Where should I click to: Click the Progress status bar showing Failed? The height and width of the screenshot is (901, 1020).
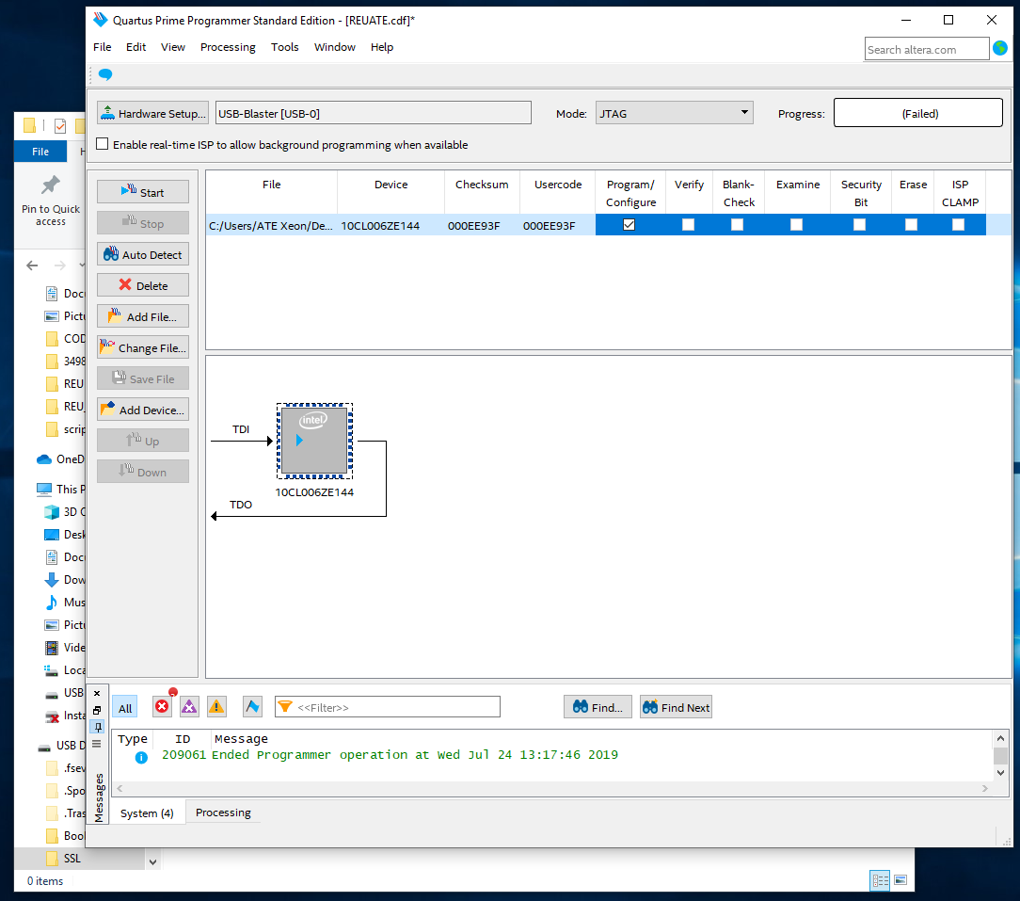pos(917,113)
